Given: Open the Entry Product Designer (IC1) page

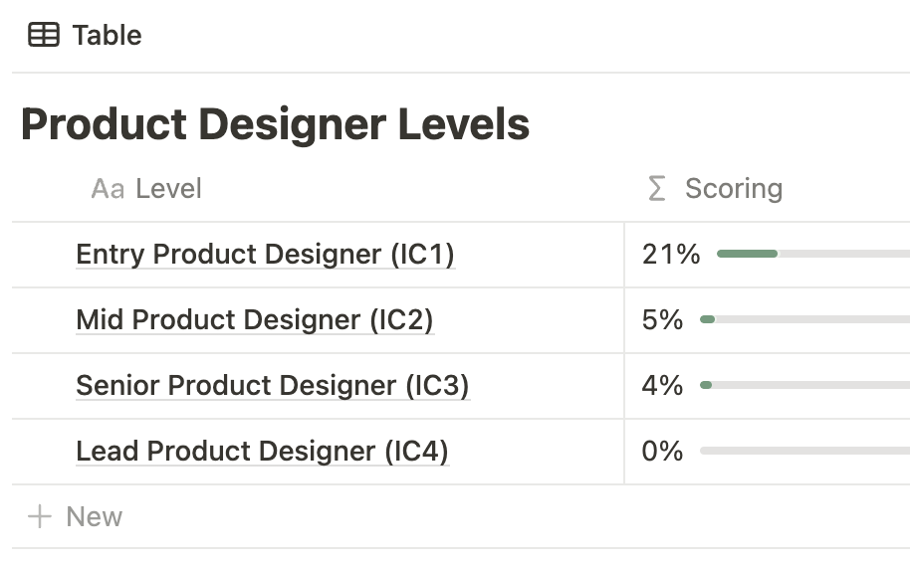Looking at the screenshot, I should [265, 255].
